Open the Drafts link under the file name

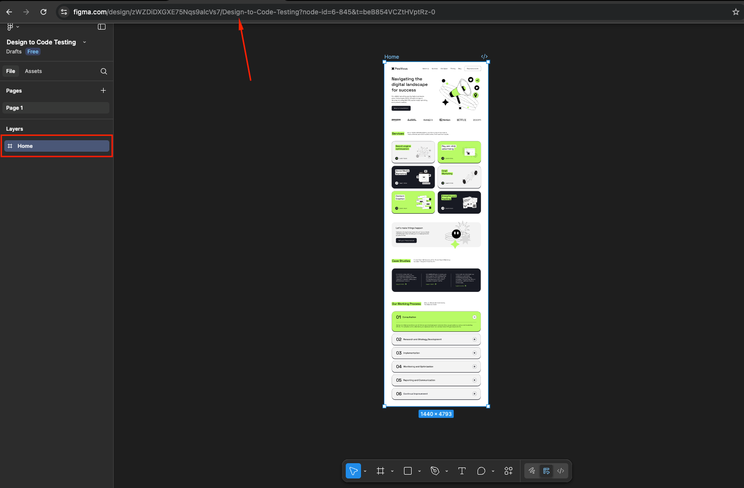13,52
